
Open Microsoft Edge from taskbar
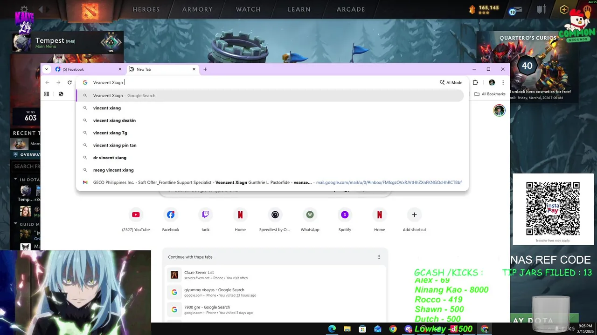[x=332, y=329]
